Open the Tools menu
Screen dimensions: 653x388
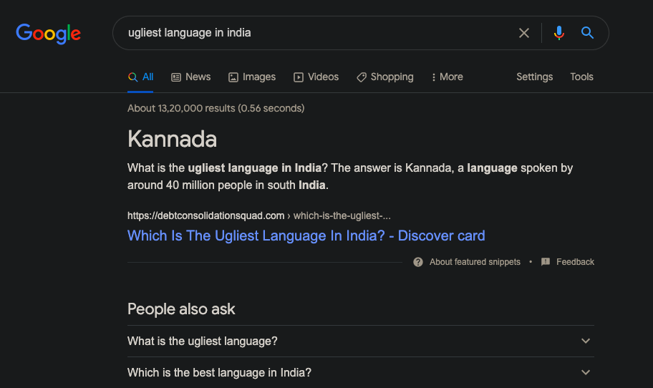581,77
